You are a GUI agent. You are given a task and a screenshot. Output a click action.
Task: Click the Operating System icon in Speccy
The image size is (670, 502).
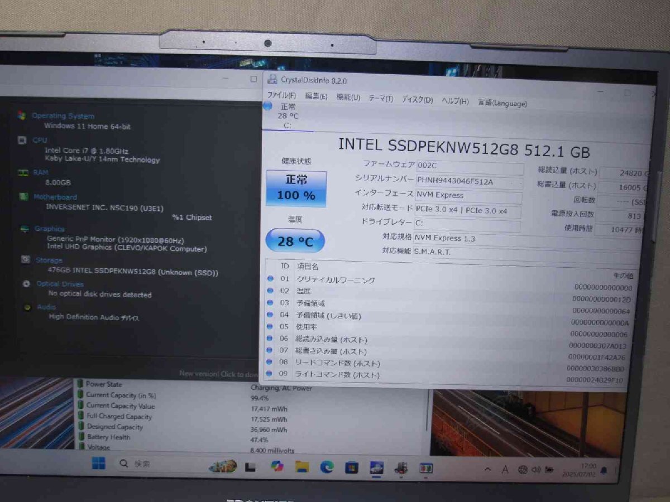(x=21, y=115)
